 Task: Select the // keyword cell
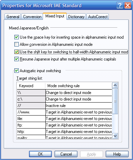tap(31, 106)
